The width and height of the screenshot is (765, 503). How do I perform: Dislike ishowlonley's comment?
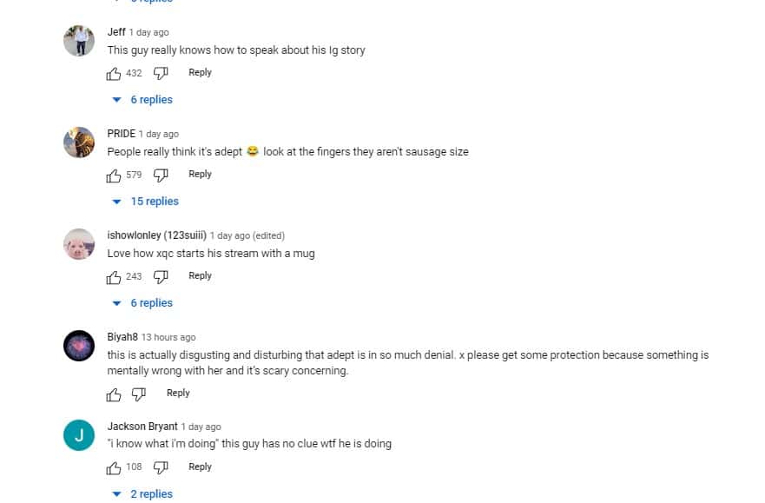(161, 277)
